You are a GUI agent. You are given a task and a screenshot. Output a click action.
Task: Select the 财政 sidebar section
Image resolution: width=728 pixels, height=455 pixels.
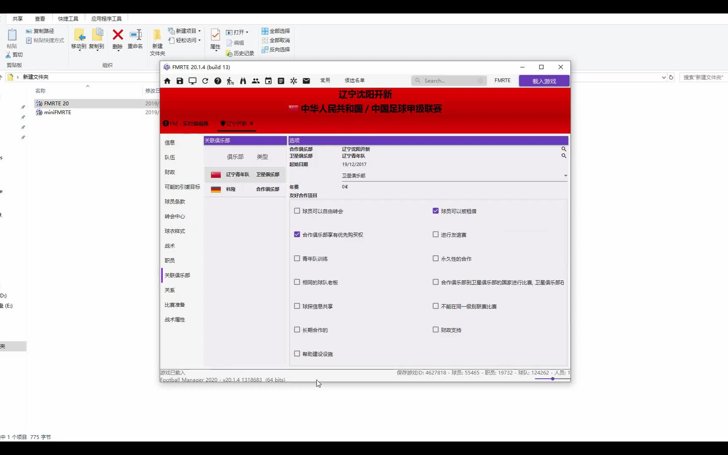pos(170,172)
